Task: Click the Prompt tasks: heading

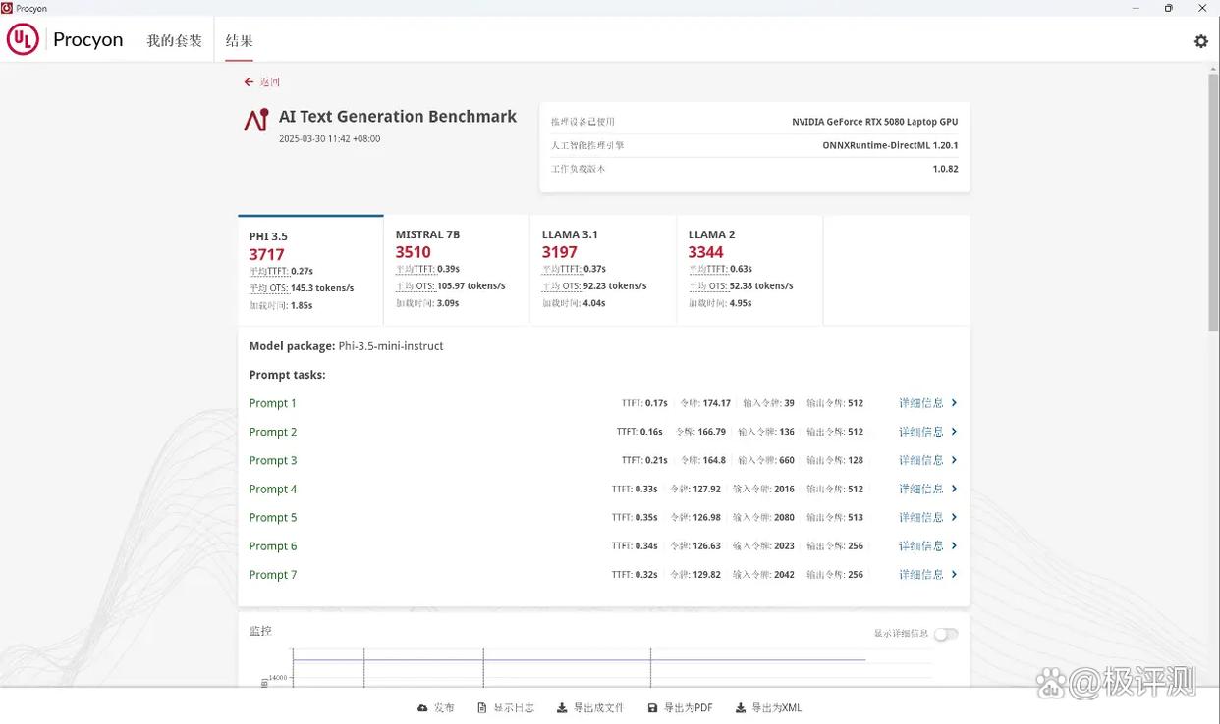Action: [x=288, y=375]
